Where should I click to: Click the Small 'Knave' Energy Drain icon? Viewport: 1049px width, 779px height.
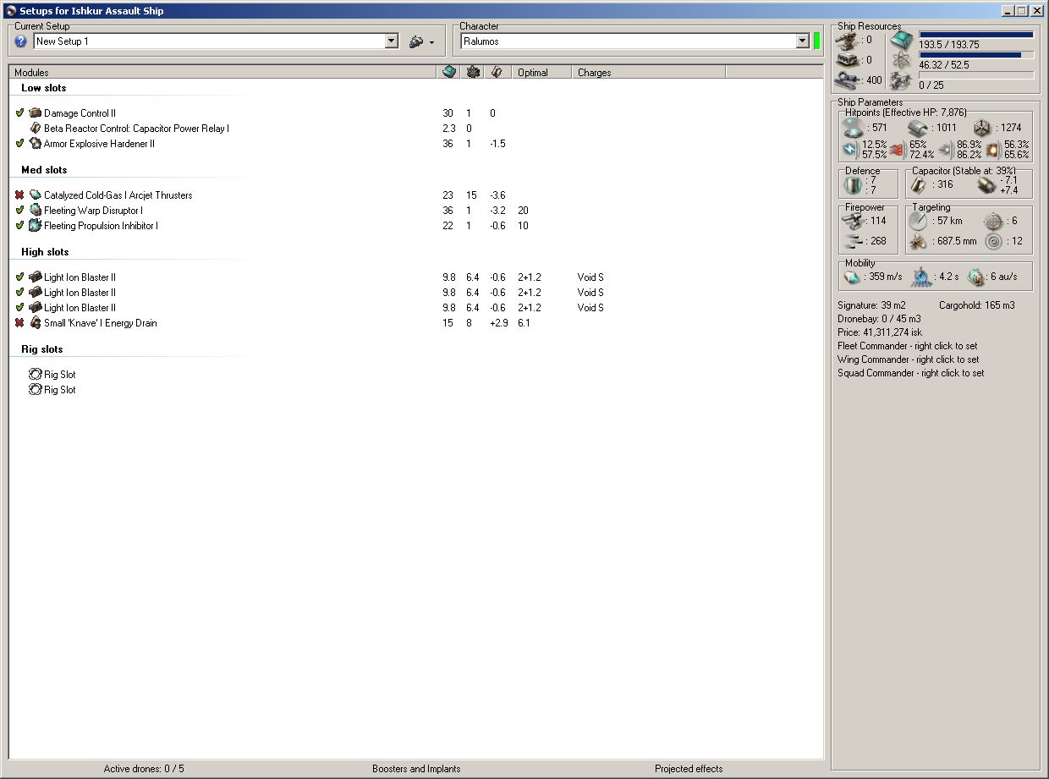point(36,322)
